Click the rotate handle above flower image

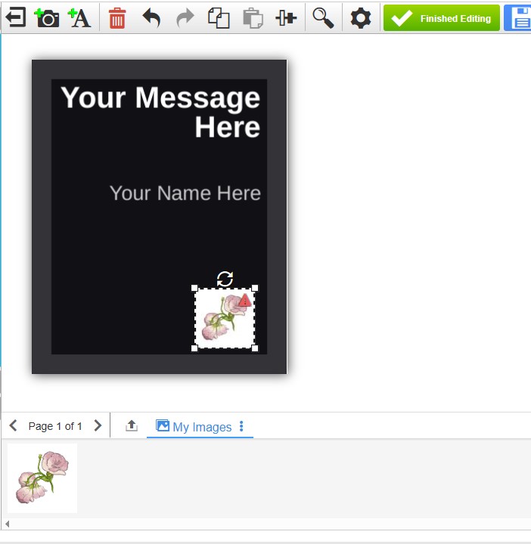(225, 279)
